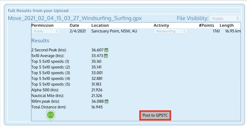Select the Location column header
The width and height of the screenshot is (247, 127).
[100, 25]
